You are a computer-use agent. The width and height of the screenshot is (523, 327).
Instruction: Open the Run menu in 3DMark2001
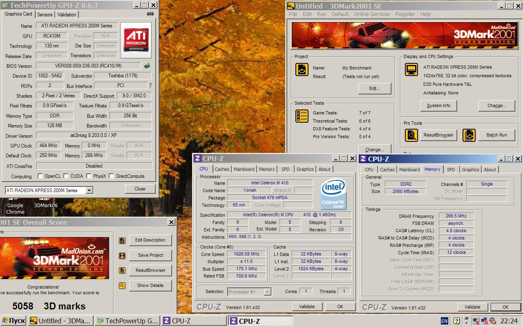coord(322,14)
